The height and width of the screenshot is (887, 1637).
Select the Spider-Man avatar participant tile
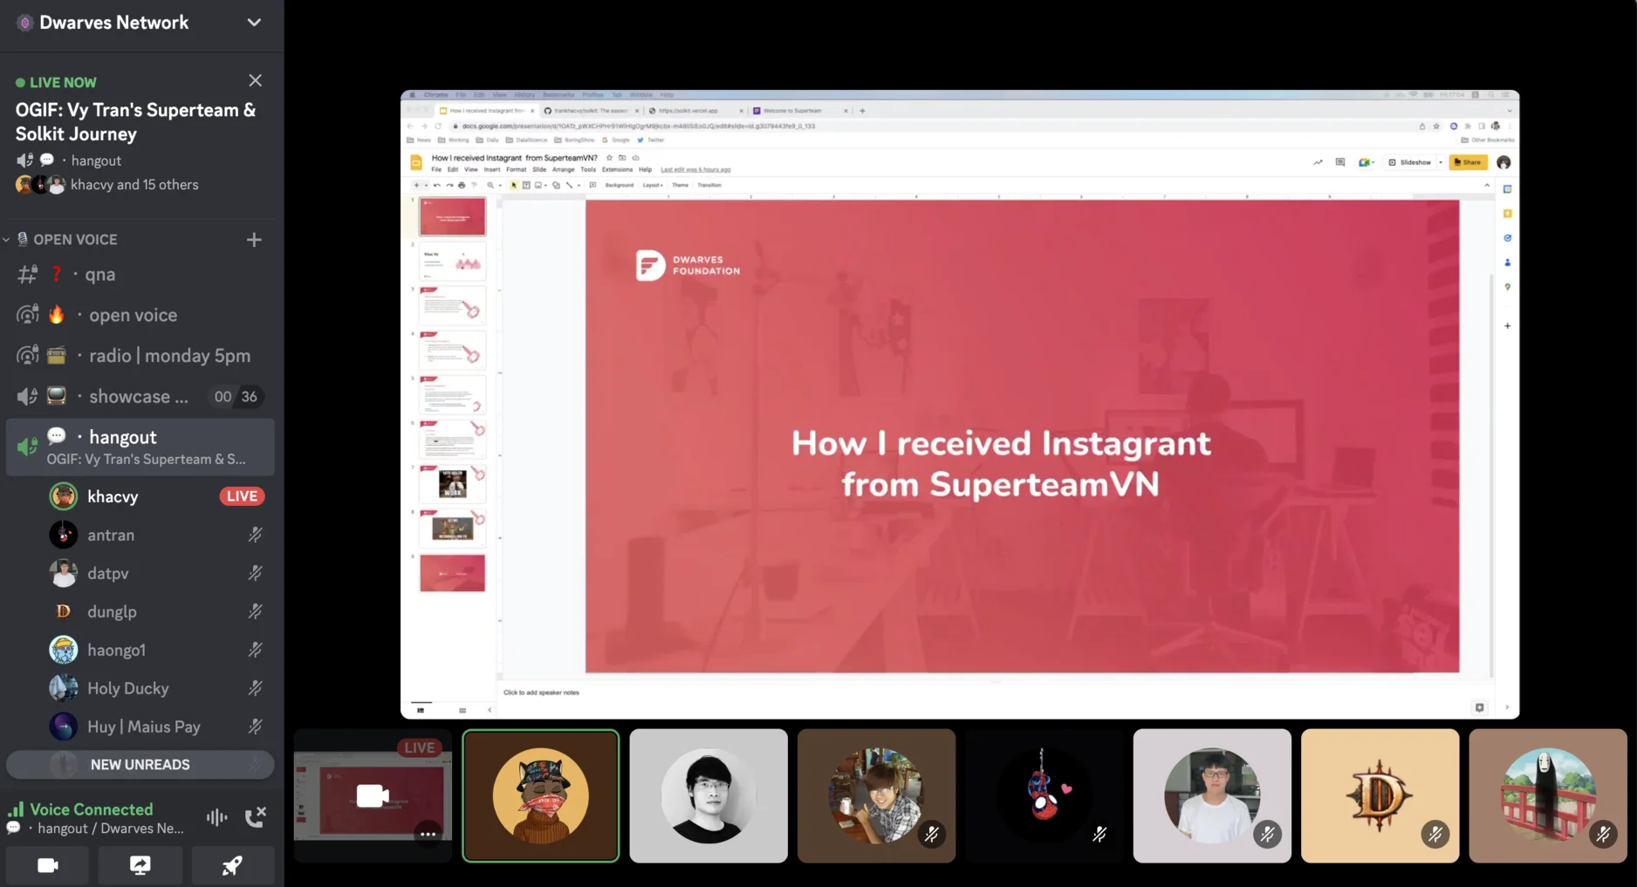click(1045, 795)
